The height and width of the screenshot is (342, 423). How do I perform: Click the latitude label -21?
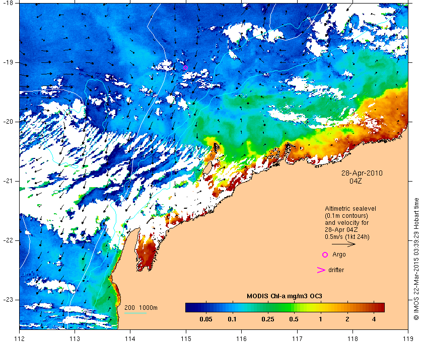click(7, 181)
